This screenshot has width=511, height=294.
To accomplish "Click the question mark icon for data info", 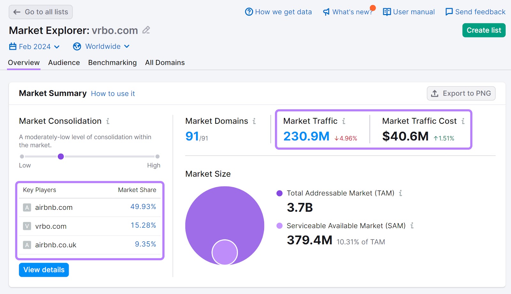I will click(x=249, y=12).
